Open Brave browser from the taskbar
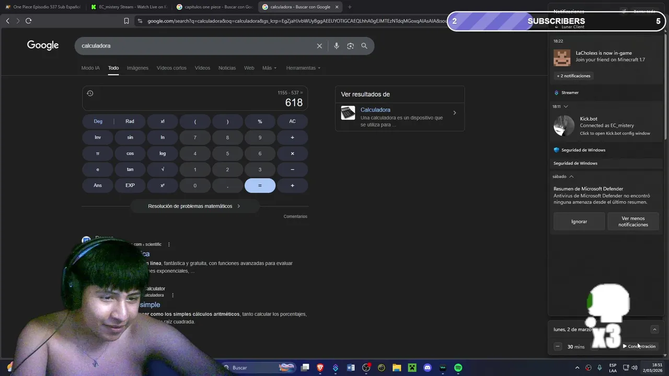The width and height of the screenshot is (669, 376). coord(320,368)
